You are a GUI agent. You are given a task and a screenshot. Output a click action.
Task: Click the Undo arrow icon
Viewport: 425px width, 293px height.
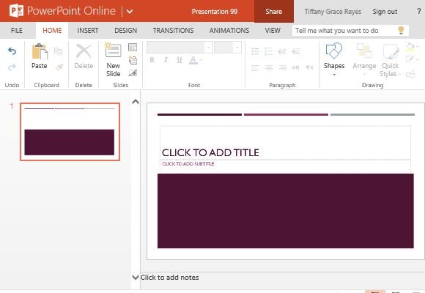[12, 51]
